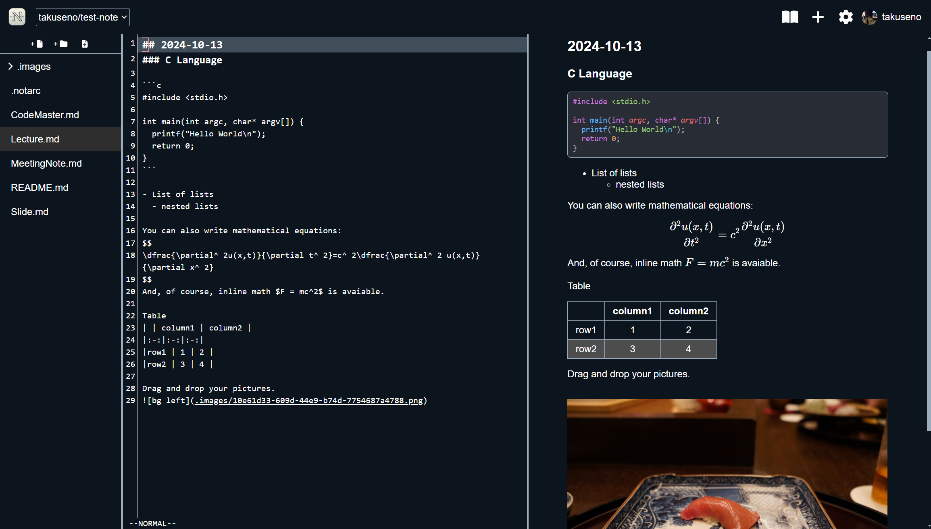The image size is (931, 529).
Task: Open settings via the gear icon
Action: (x=846, y=17)
